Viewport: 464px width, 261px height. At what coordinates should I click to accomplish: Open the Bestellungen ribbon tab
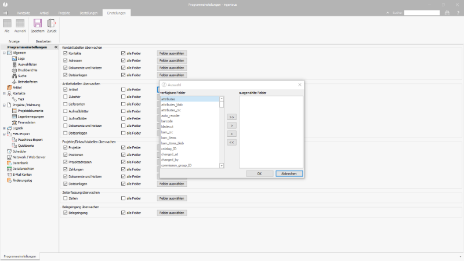click(x=89, y=13)
